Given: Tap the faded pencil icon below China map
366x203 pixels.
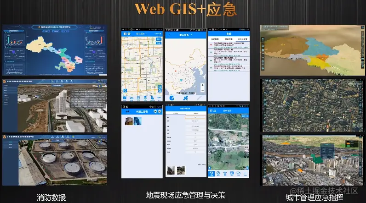Looking at the screenshot, I should click(199, 98).
